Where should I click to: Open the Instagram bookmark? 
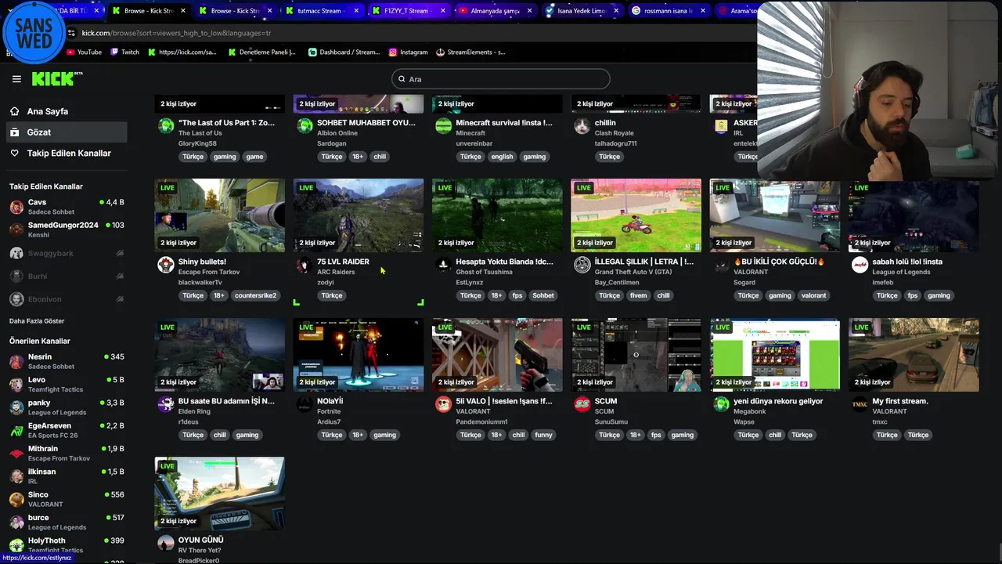408,52
